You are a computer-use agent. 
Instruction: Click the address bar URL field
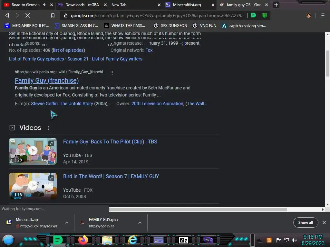[x=157, y=15]
